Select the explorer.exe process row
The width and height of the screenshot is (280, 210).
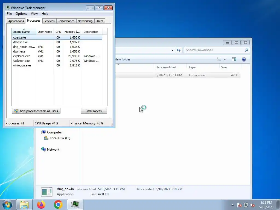(x=57, y=56)
